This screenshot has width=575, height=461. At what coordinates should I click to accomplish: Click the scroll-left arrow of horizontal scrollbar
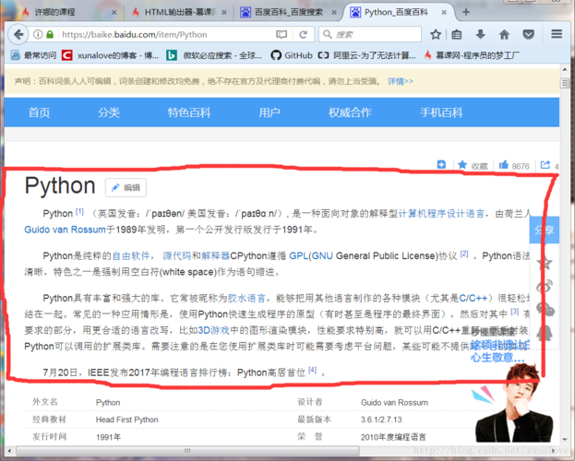pos(9,451)
